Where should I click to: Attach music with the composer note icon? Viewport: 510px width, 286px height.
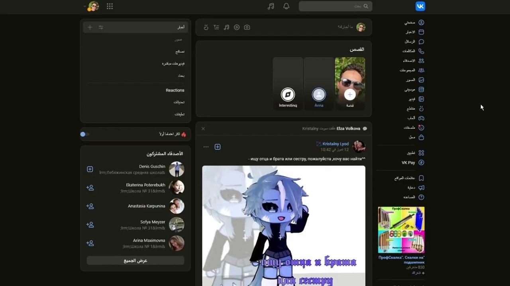[x=226, y=27]
